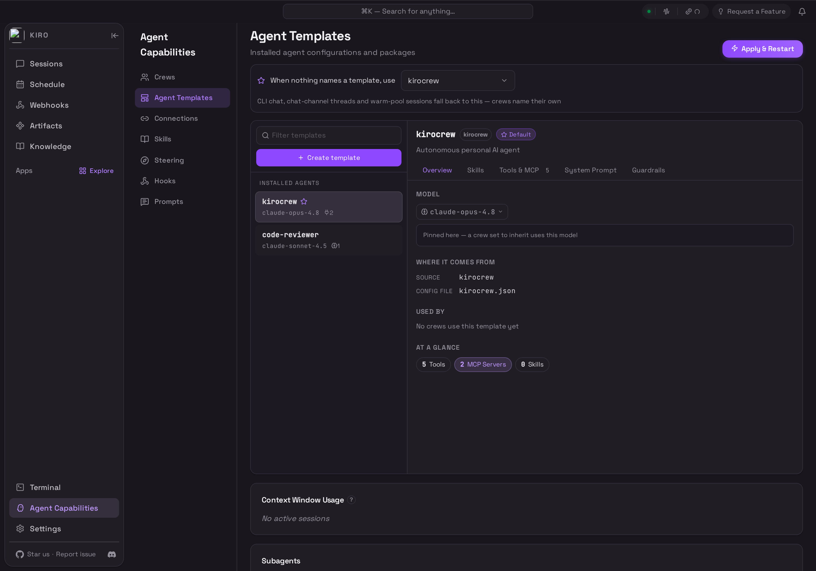This screenshot has width=816, height=571.
Task: Open the Discord icon in the sidebar footer
Action: click(112, 554)
